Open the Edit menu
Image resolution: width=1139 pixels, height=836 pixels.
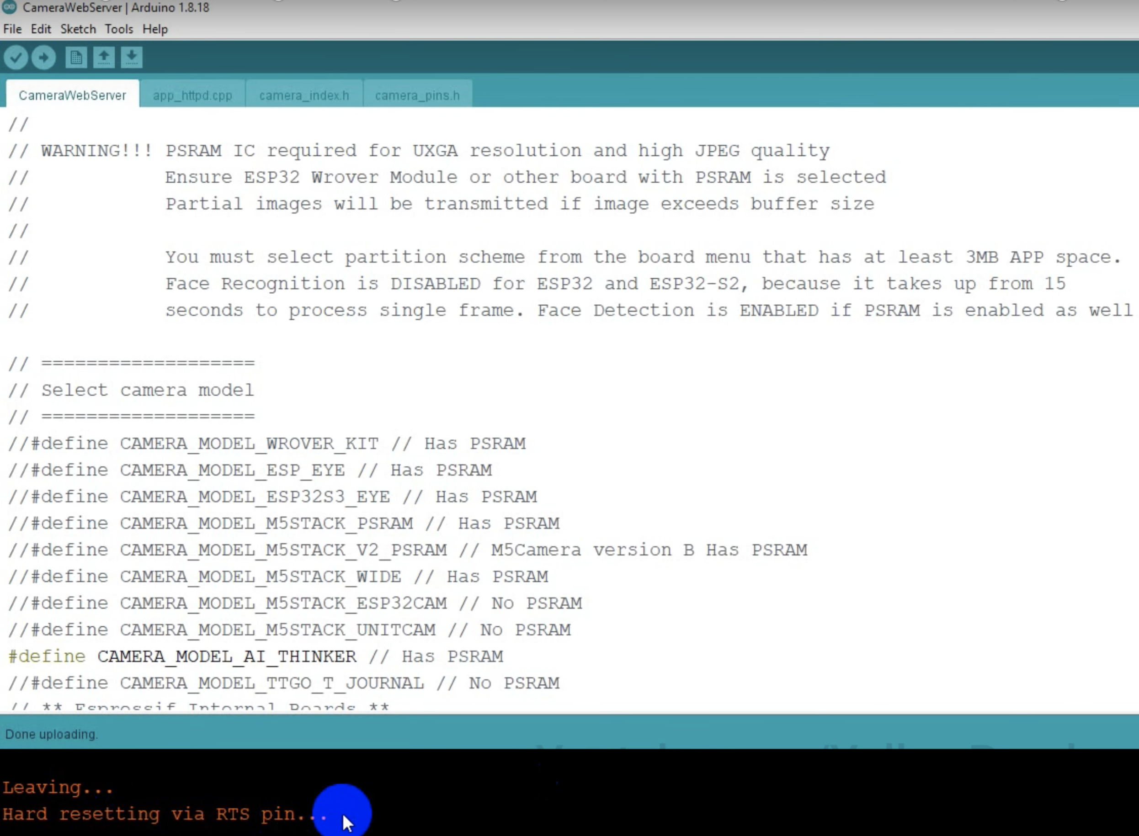(41, 29)
